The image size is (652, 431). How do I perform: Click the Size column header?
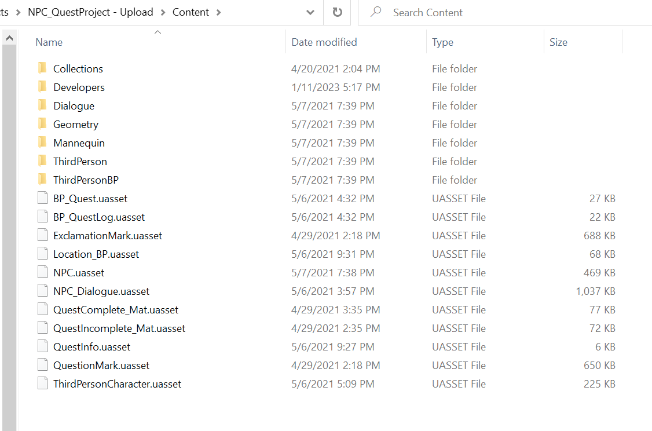(x=558, y=42)
